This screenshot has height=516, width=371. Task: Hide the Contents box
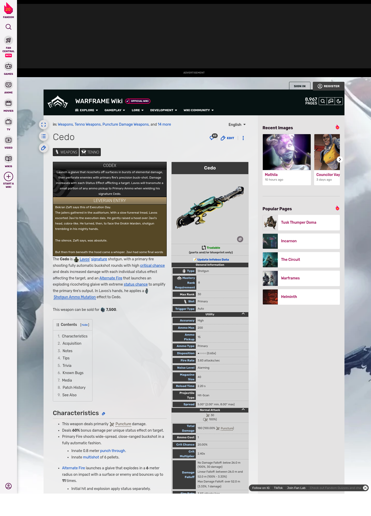[x=85, y=325]
